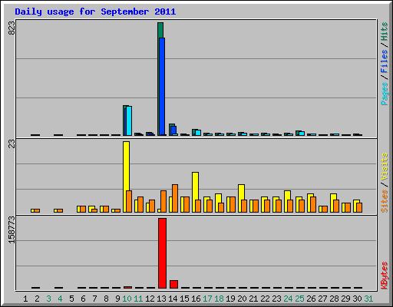Click the 823 scale value label
The height and width of the screenshot is (307, 393).
12,28
